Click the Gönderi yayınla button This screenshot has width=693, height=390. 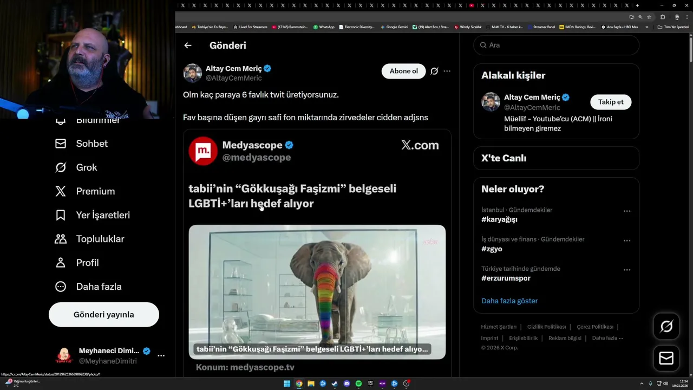(x=104, y=315)
